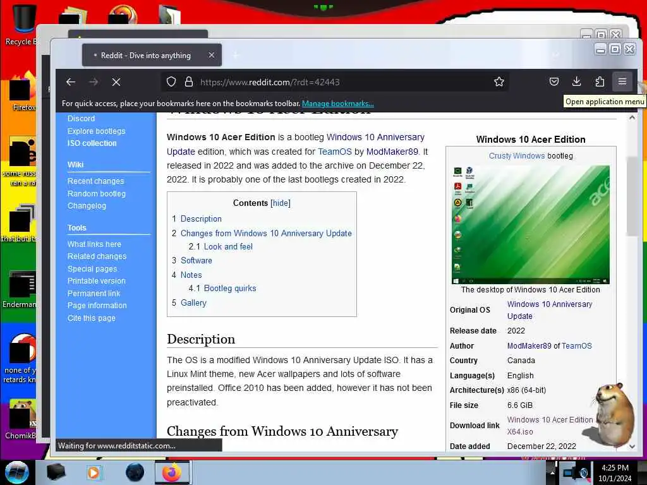Switch to Firefox in the taskbar

172,472
